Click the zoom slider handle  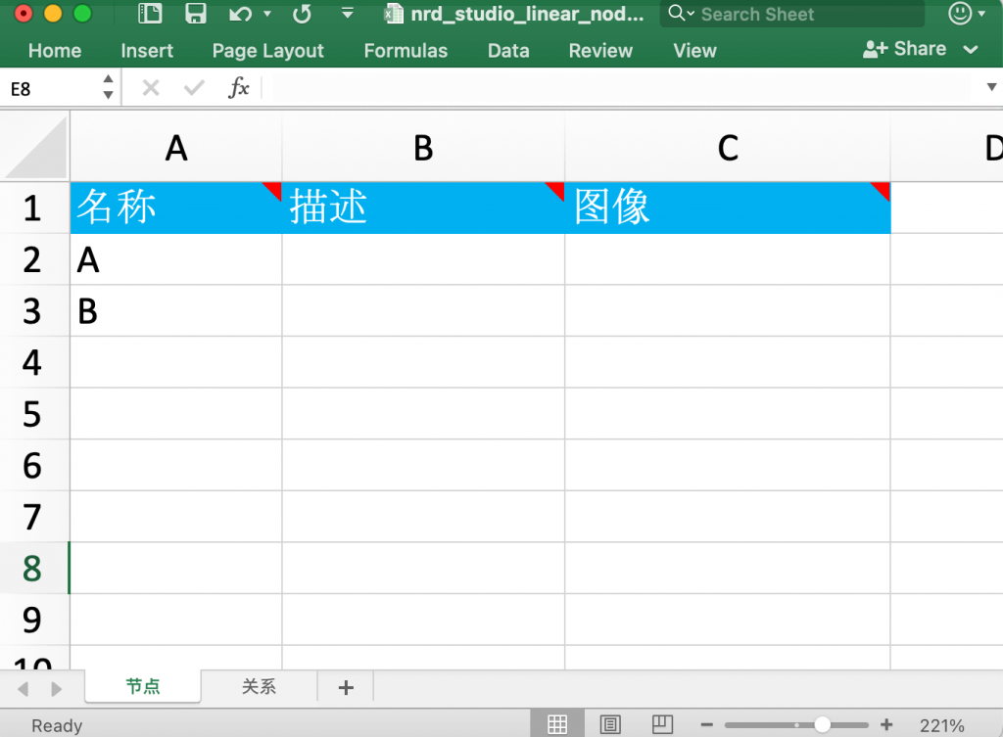[822, 724]
